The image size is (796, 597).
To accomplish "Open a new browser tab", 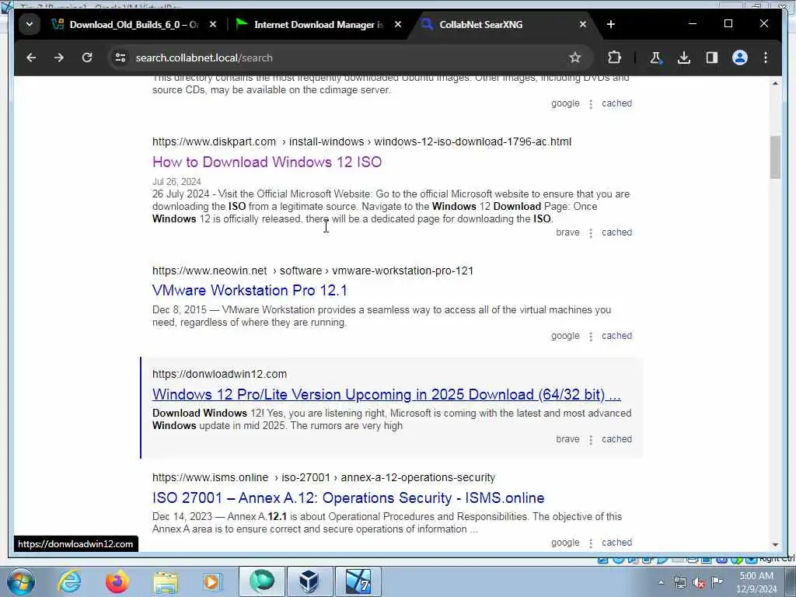I will (611, 24).
